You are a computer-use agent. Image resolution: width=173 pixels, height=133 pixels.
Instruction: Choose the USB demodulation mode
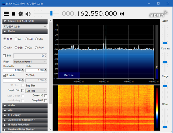tap(36, 39)
